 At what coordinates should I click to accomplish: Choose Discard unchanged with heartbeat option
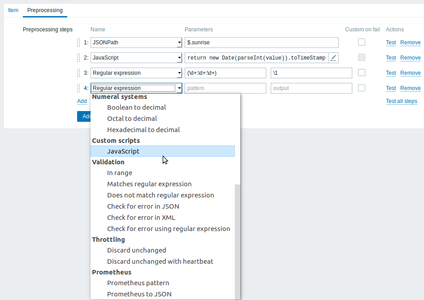click(160, 261)
